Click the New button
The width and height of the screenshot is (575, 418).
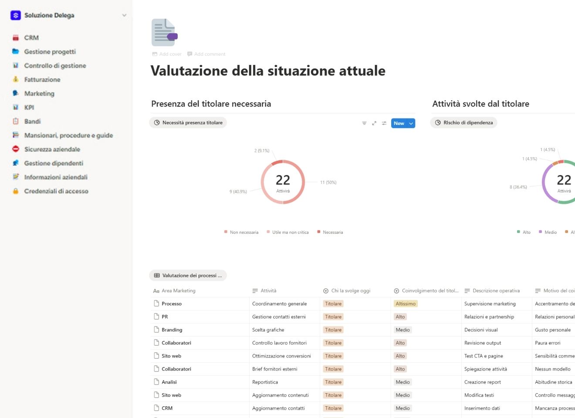(x=399, y=123)
